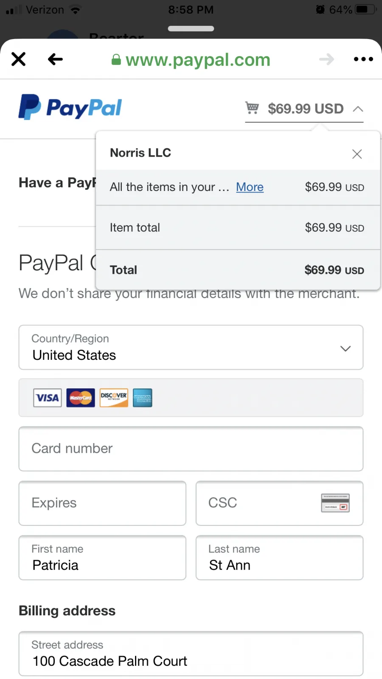The width and height of the screenshot is (382, 679).
Task: Focus the Expires field
Action: [x=102, y=503]
